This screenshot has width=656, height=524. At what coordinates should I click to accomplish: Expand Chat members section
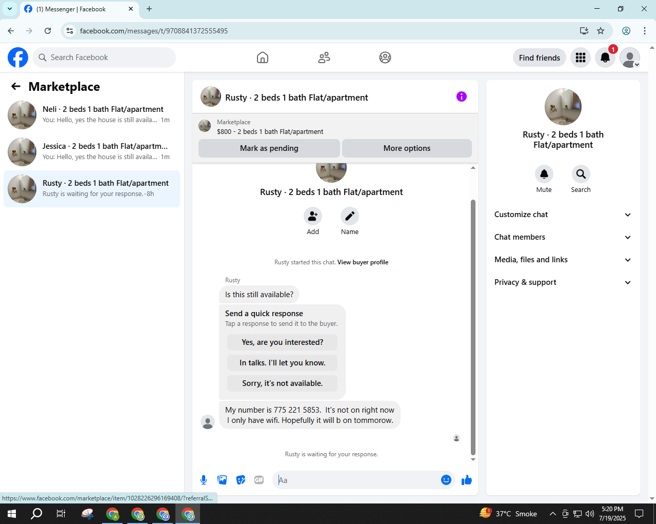click(x=563, y=237)
